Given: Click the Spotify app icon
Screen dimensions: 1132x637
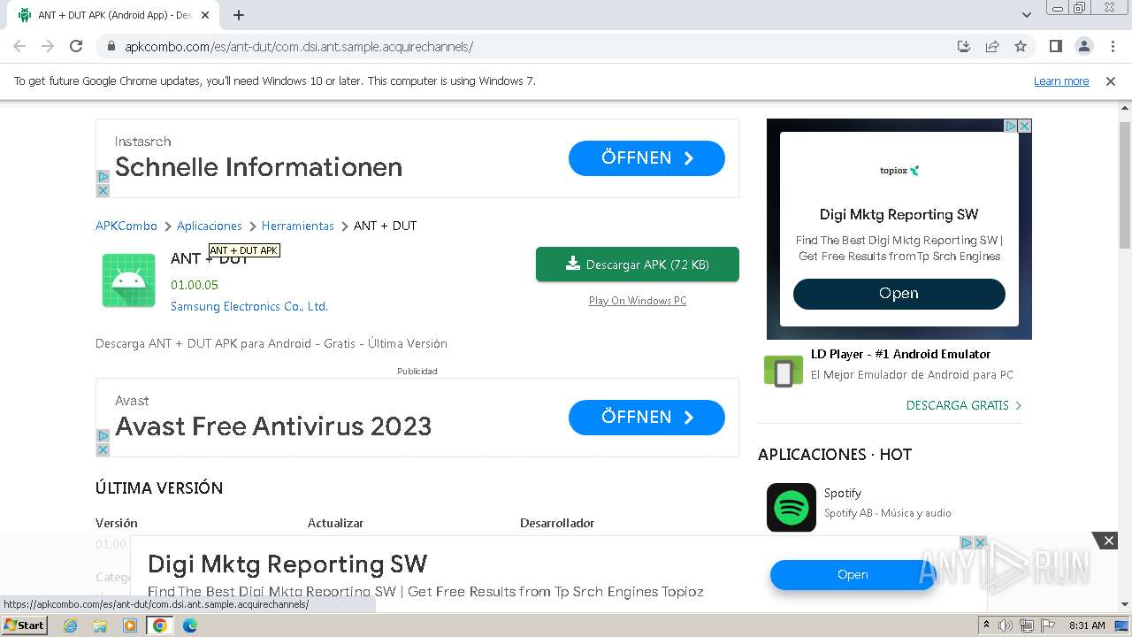Looking at the screenshot, I should (x=792, y=507).
